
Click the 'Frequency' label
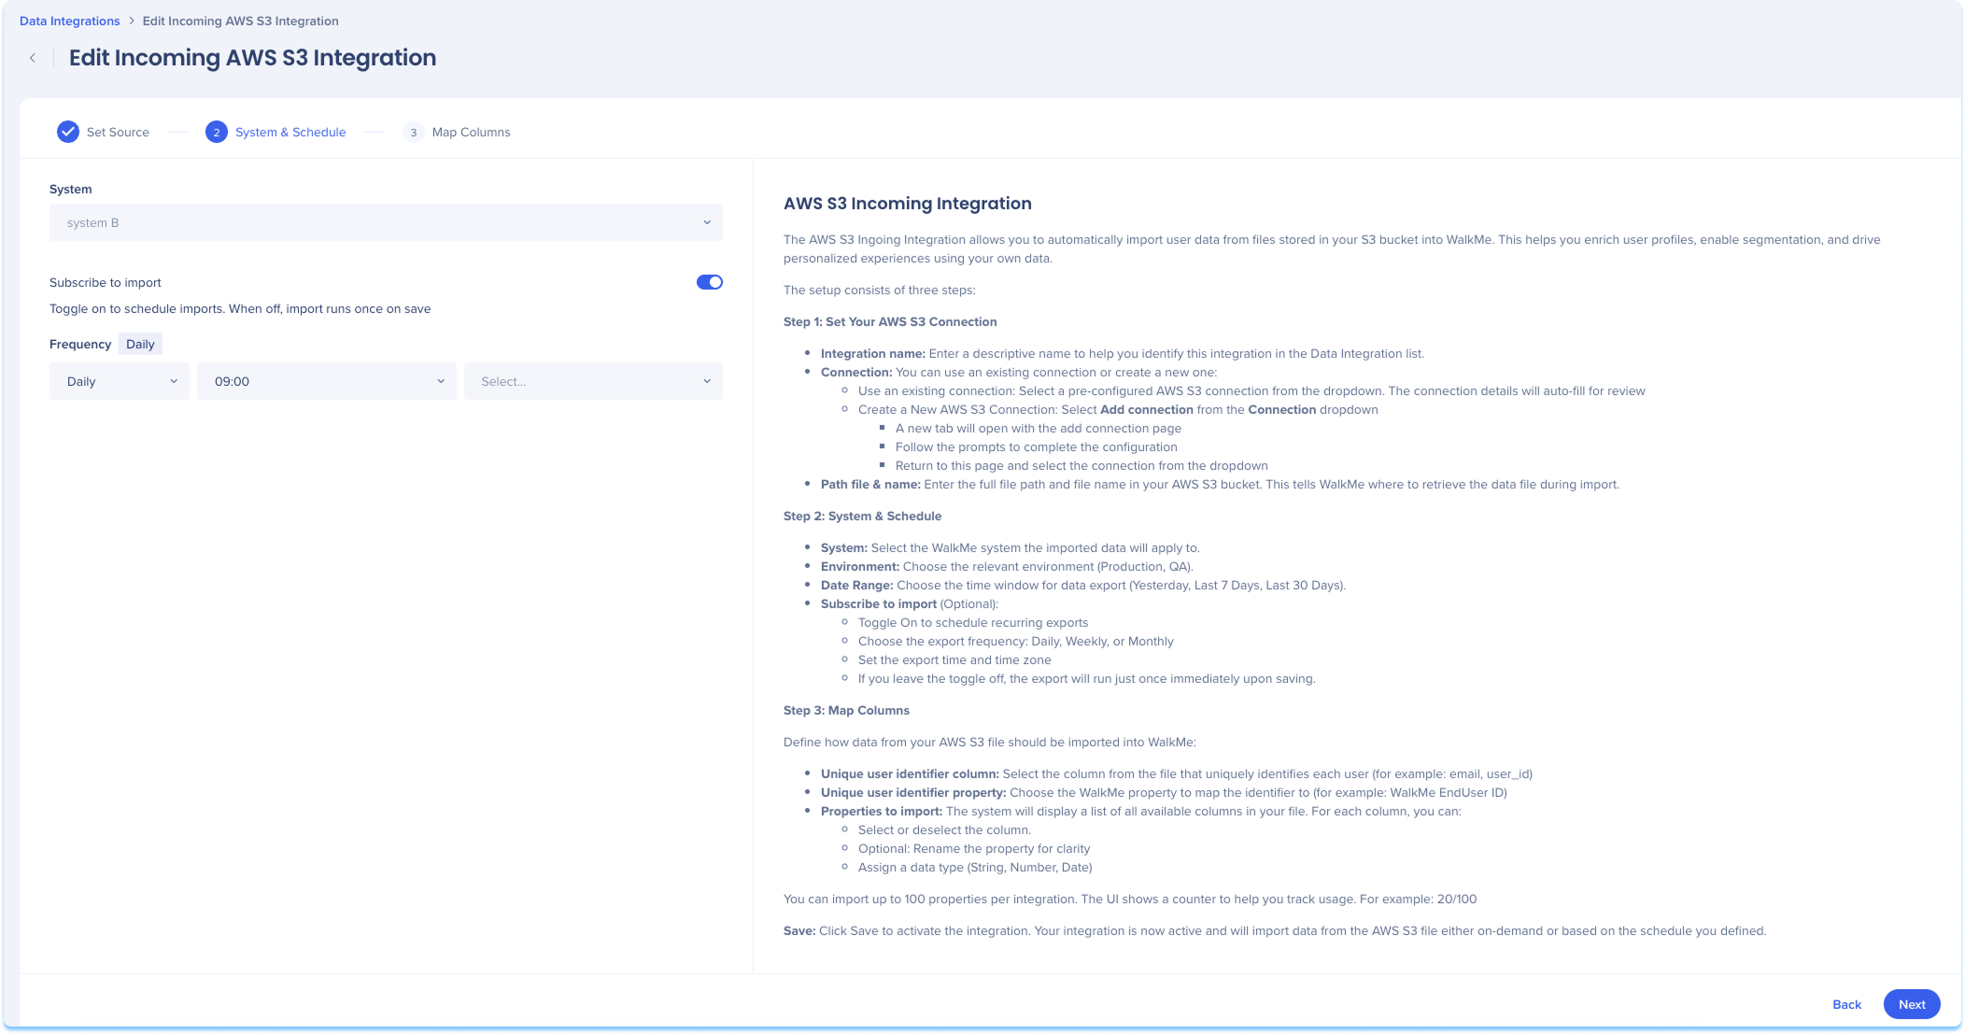pyautogui.click(x=80, y=344)
